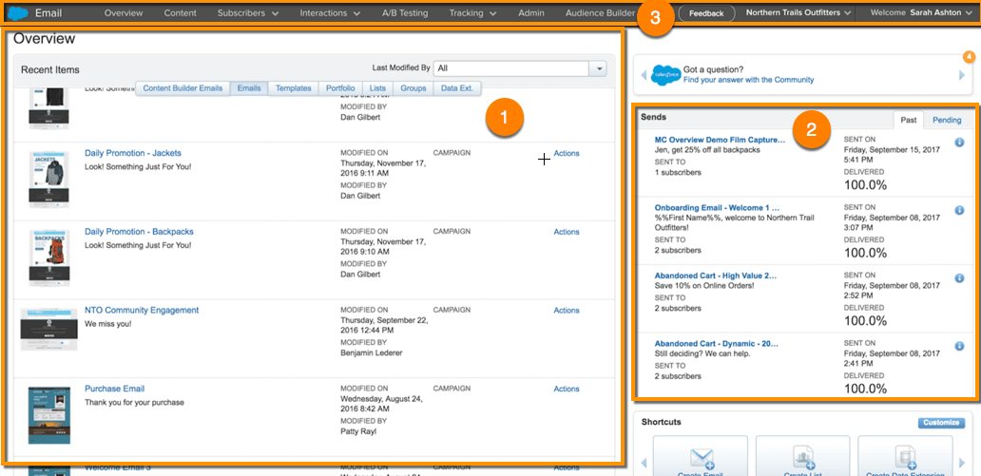Open MC Overview Demo Film Capture send
The image size is (981, 476).
click(x=720, y=140)
